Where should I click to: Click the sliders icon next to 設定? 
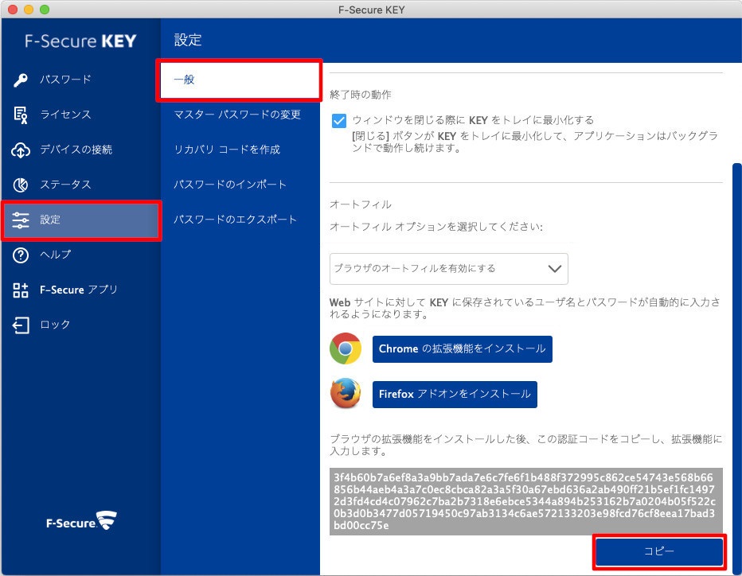pyautogui.click(x=21, y=220)
